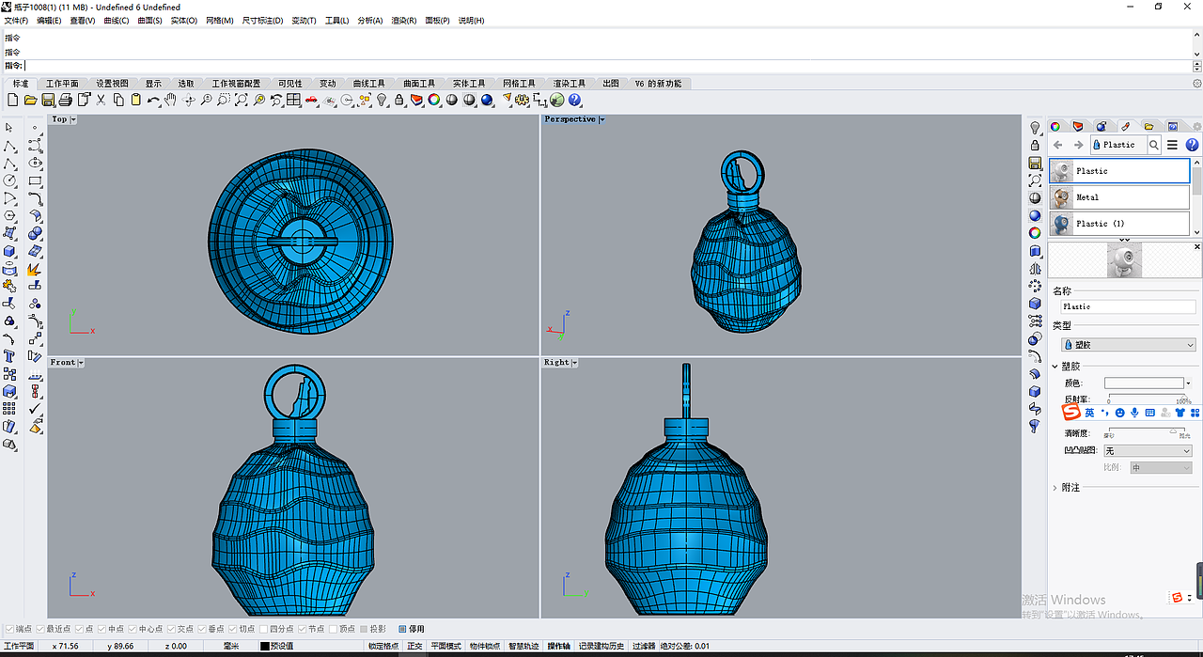
Task: Click the 名称 Plastic name field
Action: click(1128, 306)
